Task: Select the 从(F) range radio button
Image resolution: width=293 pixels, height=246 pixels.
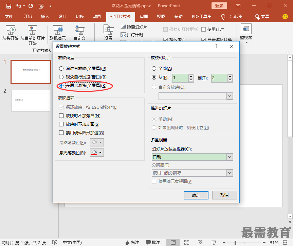Action: 154,77
